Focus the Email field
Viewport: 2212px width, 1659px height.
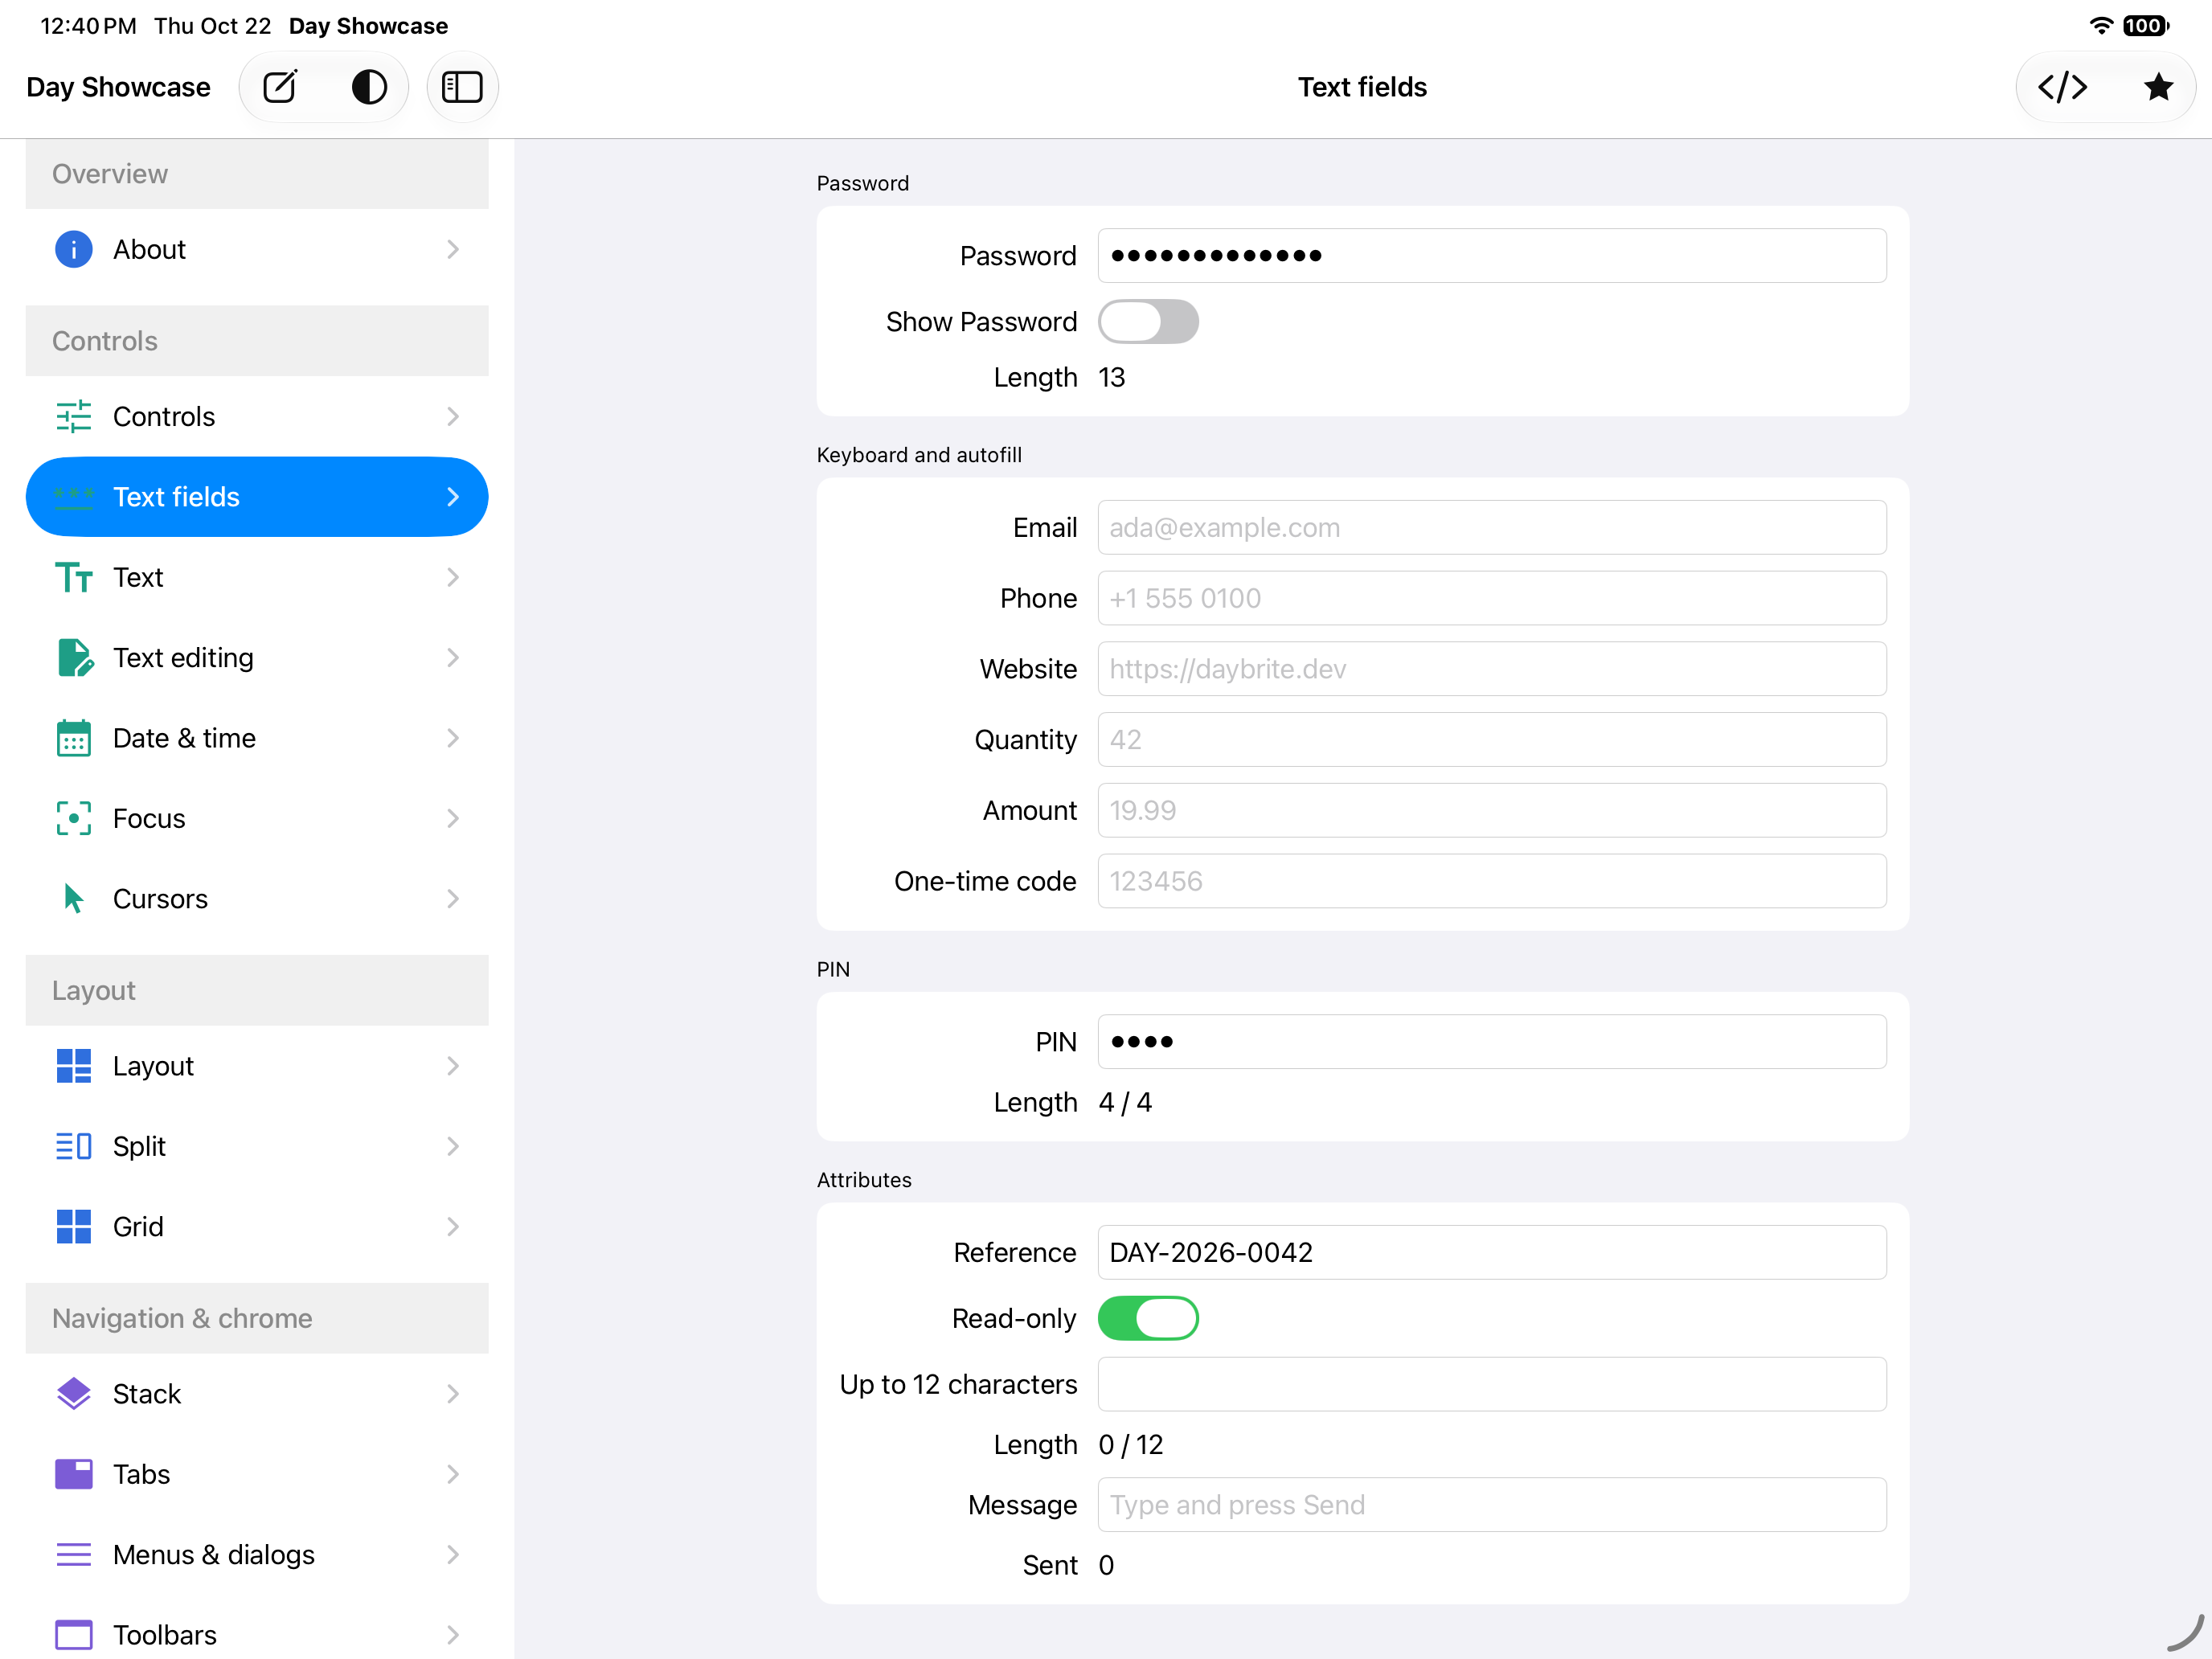(1492, 527)
